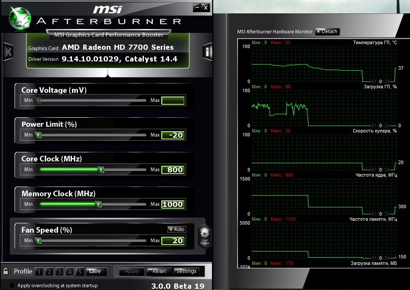Click the Fan Speed value field showing 20

click(173, 240)
